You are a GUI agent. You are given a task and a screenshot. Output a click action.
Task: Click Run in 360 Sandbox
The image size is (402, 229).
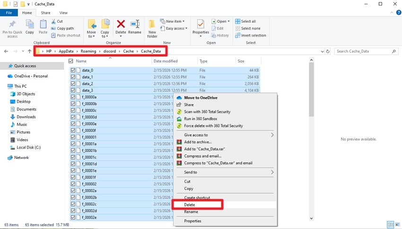(201, 119)
